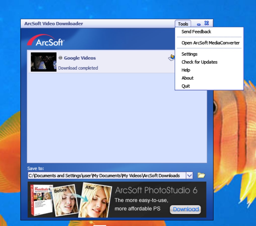The image size is (256, 226).
Task: Click the ArcSoft PhotoStudio 6 ad title
Action: (156, 190)
